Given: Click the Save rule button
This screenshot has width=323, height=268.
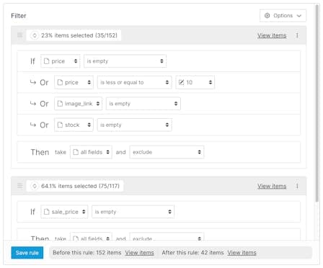Looking at the screenshot, I should (x=27, y=253).
